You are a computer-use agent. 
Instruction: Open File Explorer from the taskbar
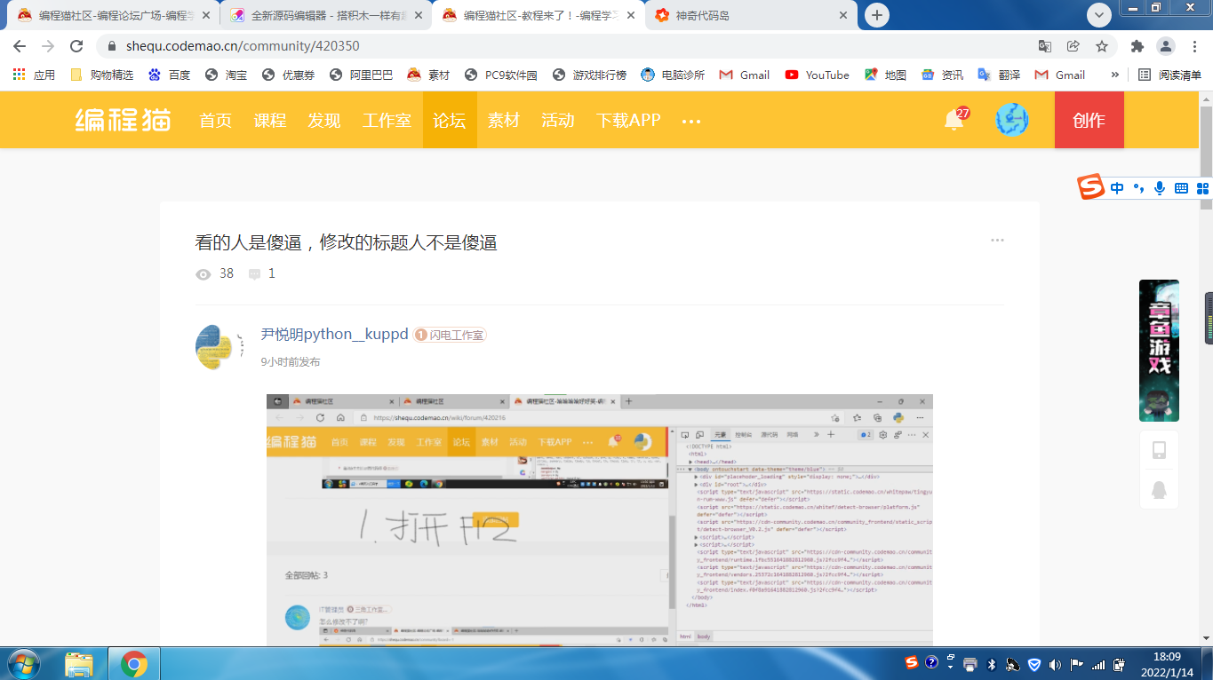tap(79, 663)
